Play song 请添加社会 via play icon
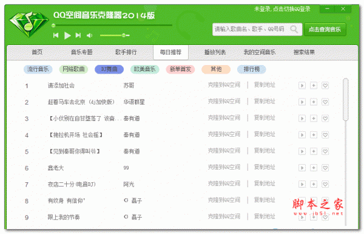The image size is (364, 234). click(302, 86)
